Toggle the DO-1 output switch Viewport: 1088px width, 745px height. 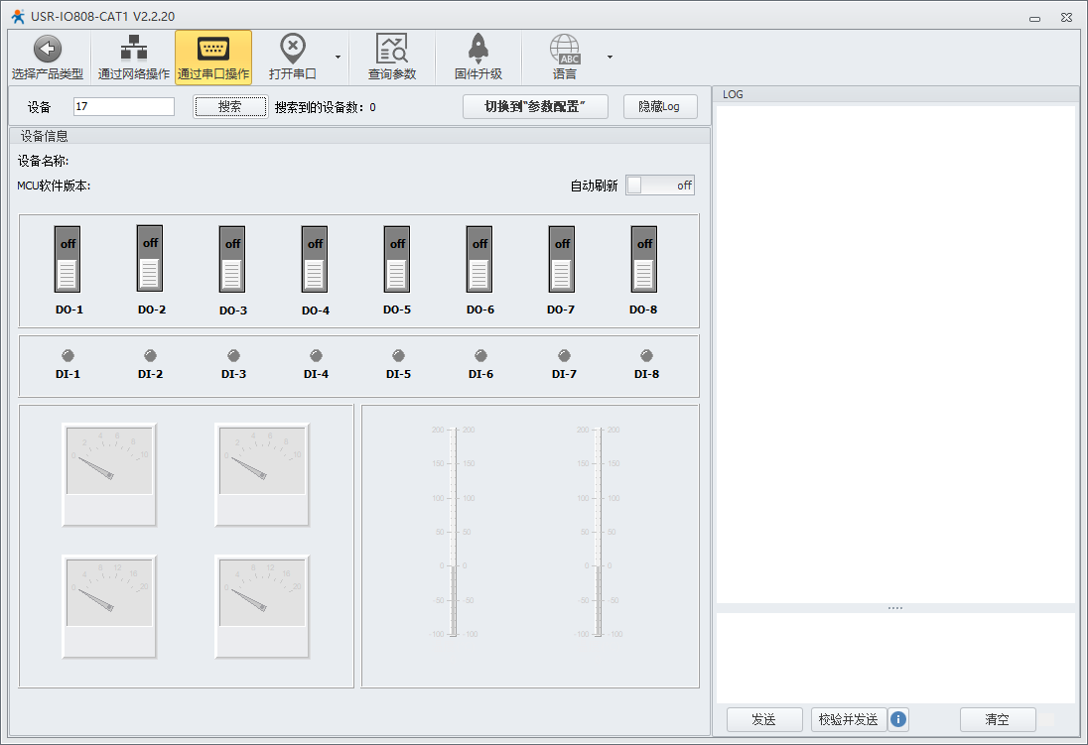click(68, 260)
